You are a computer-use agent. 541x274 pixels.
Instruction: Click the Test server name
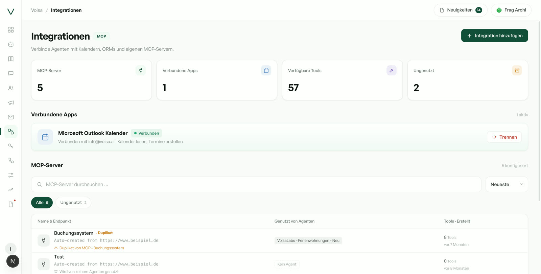pyautogui.click(x=59, y=257)
